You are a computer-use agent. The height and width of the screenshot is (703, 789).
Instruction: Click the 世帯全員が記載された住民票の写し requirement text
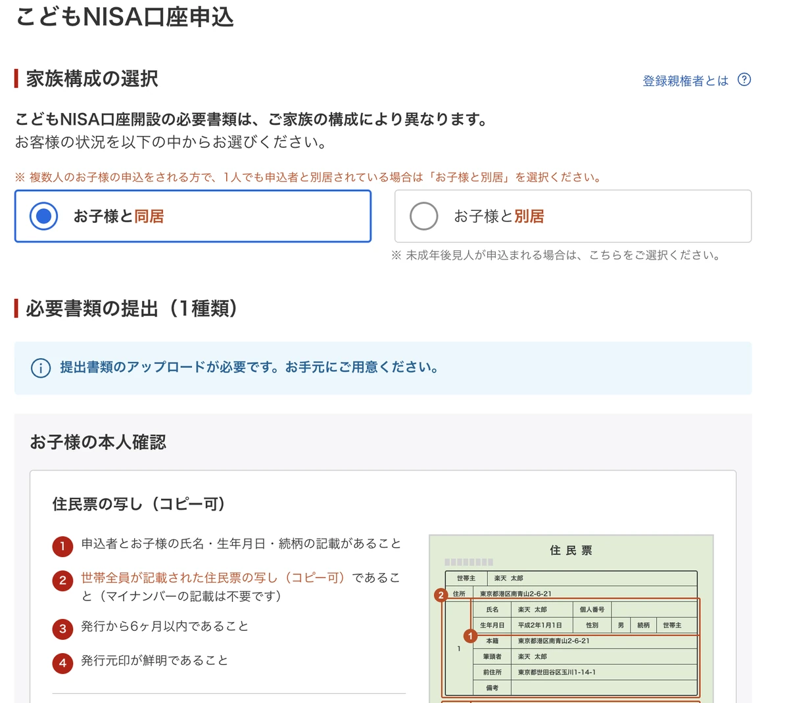(x=241, y=587)
